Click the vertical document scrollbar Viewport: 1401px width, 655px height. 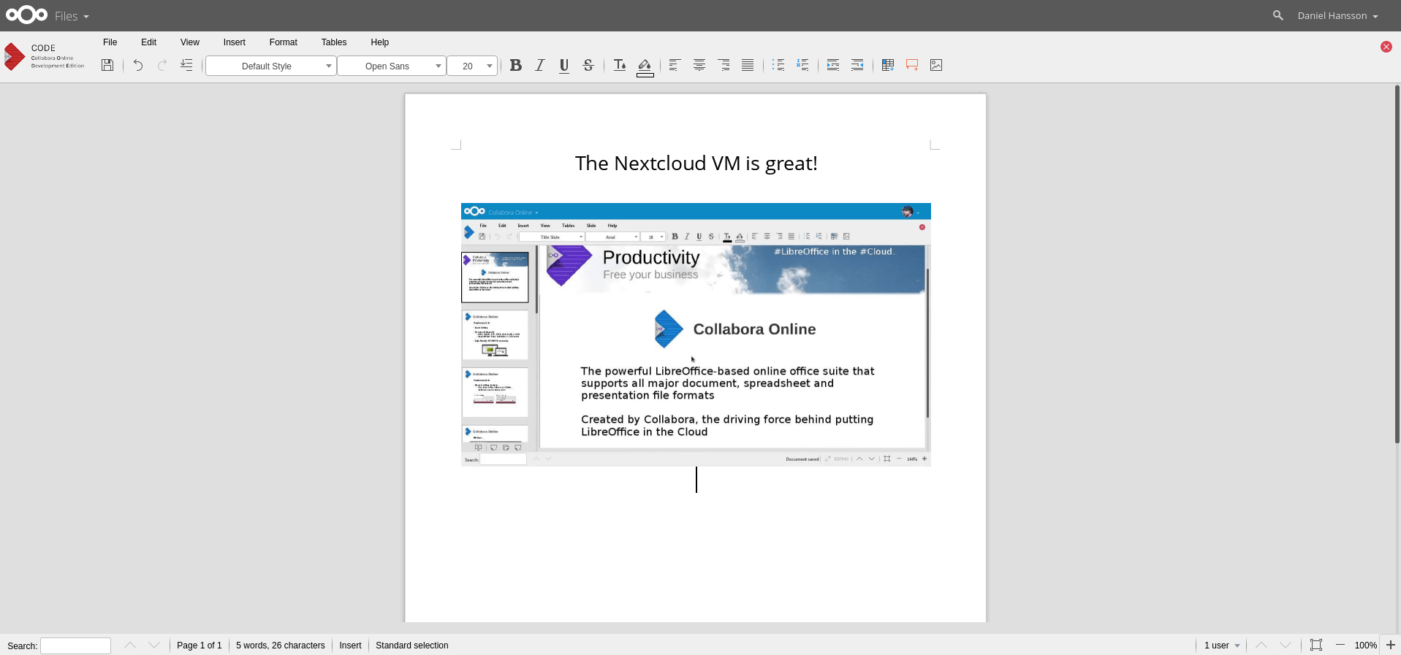coord(1397,264)
